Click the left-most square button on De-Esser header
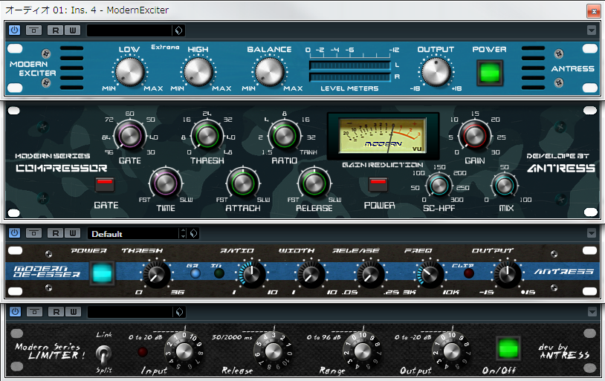605x381 pixels. (34, 233)
